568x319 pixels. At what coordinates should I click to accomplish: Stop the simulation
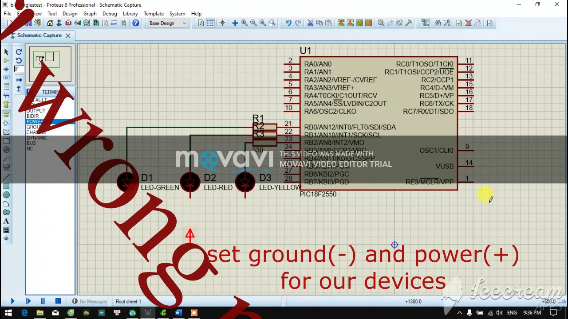coord(58,301)
